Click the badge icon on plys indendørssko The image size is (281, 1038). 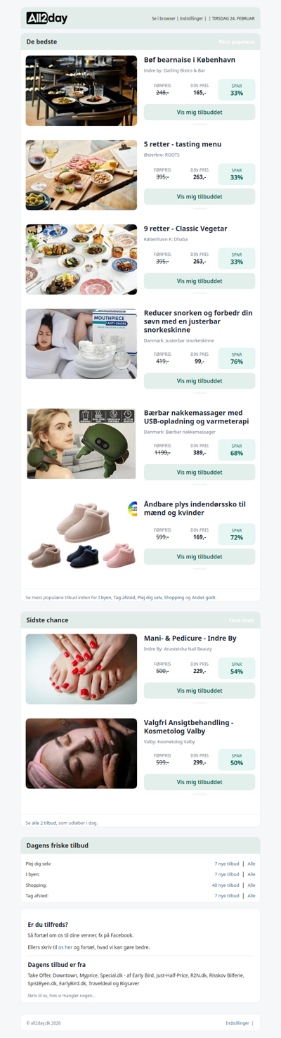[x=133, y=509]
